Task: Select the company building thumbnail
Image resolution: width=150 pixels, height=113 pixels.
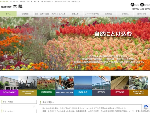Action: pos(9,83)
